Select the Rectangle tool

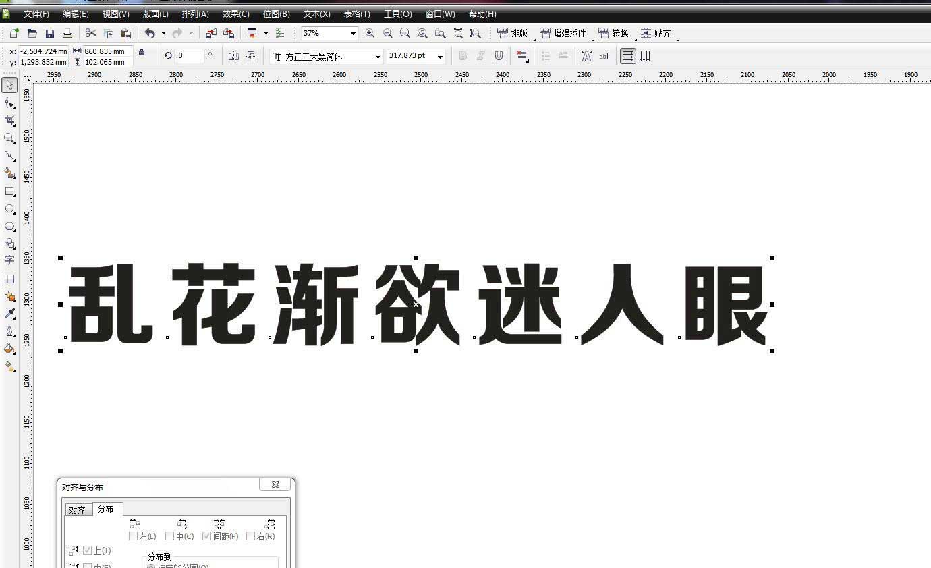[x=9, y=192]
